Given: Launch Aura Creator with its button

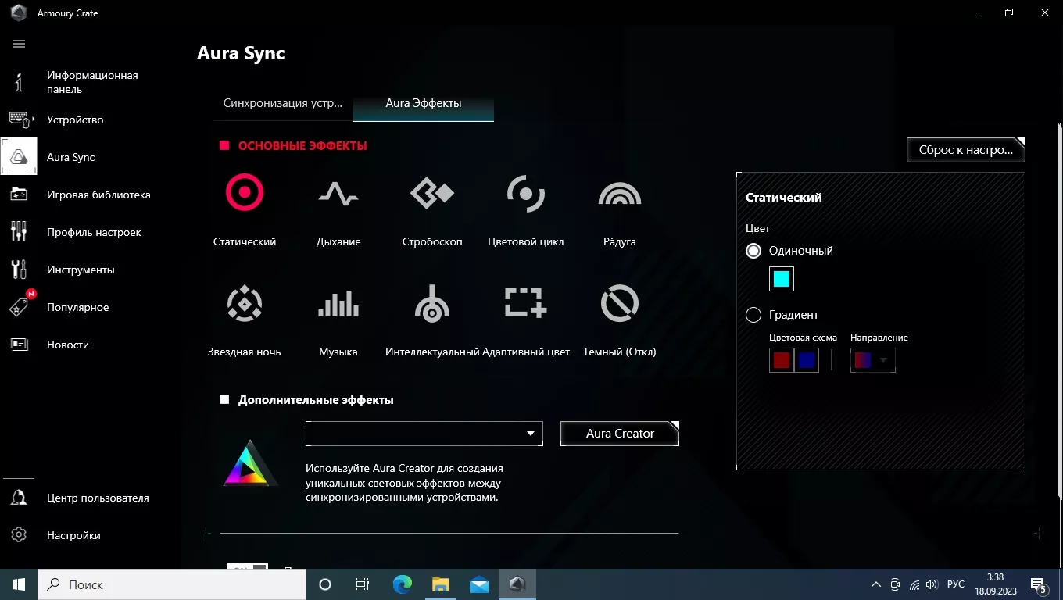Looking at the screenshot, I should 620,434.
